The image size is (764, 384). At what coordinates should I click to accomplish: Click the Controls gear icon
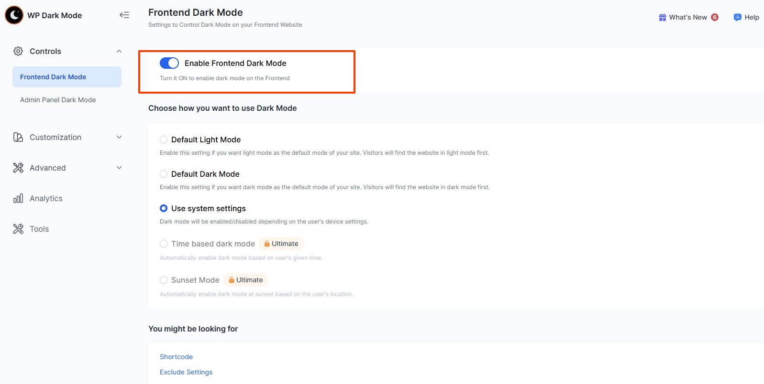point(18,51)
